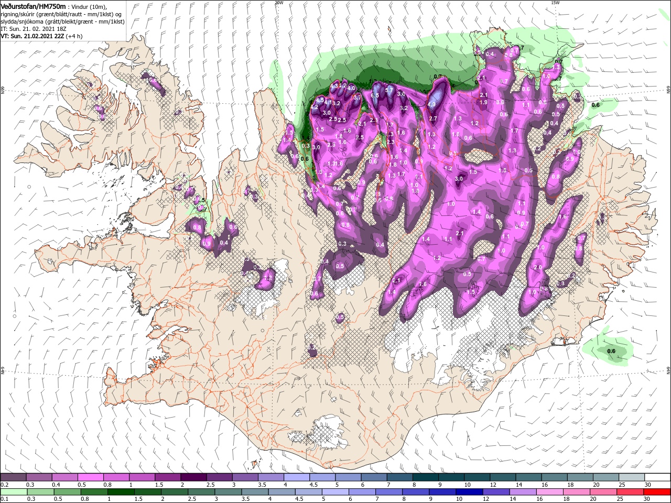This screenshot has height=503, width=671.
Task: Click the 25 label in the rain legend
Action: [620, 498]
